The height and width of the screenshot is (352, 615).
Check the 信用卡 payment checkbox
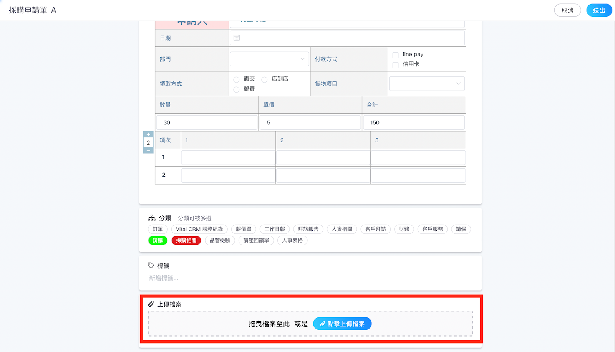[395, 65]
